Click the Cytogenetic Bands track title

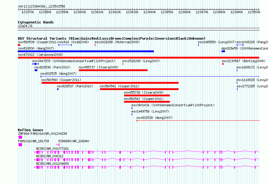tap(36, 22)
